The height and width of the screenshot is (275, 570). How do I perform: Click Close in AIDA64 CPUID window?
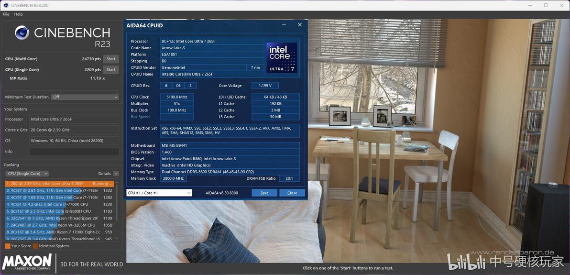pyautogui.click(x=292, y=193)
